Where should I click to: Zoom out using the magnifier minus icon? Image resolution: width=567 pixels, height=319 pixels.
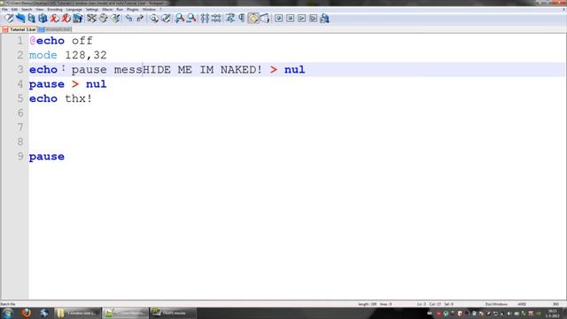pos(191,18)
